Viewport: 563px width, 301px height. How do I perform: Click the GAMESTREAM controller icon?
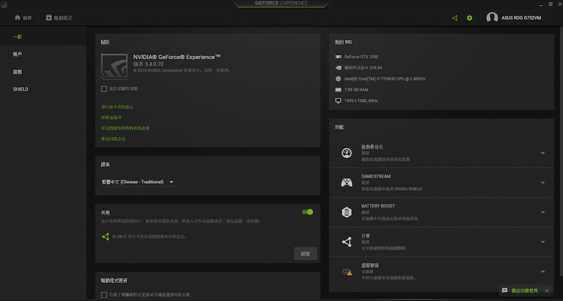pos(347,182)
